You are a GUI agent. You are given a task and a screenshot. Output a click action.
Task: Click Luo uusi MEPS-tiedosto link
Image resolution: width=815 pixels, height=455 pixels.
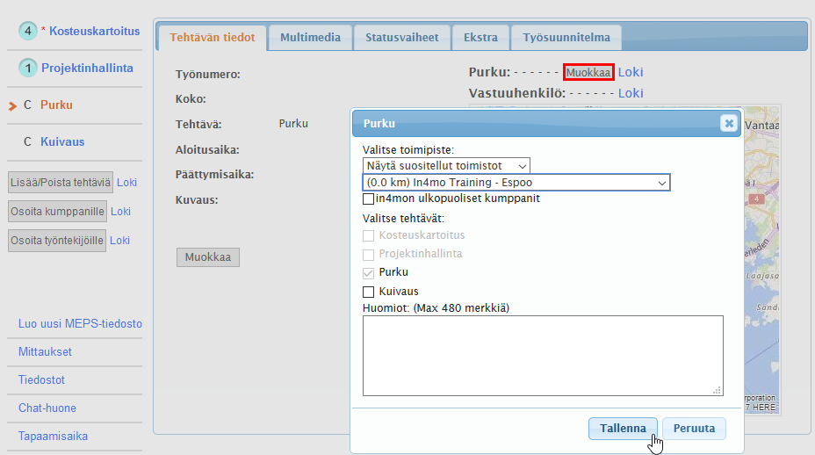pyautogui.click(x=80, y=323)
